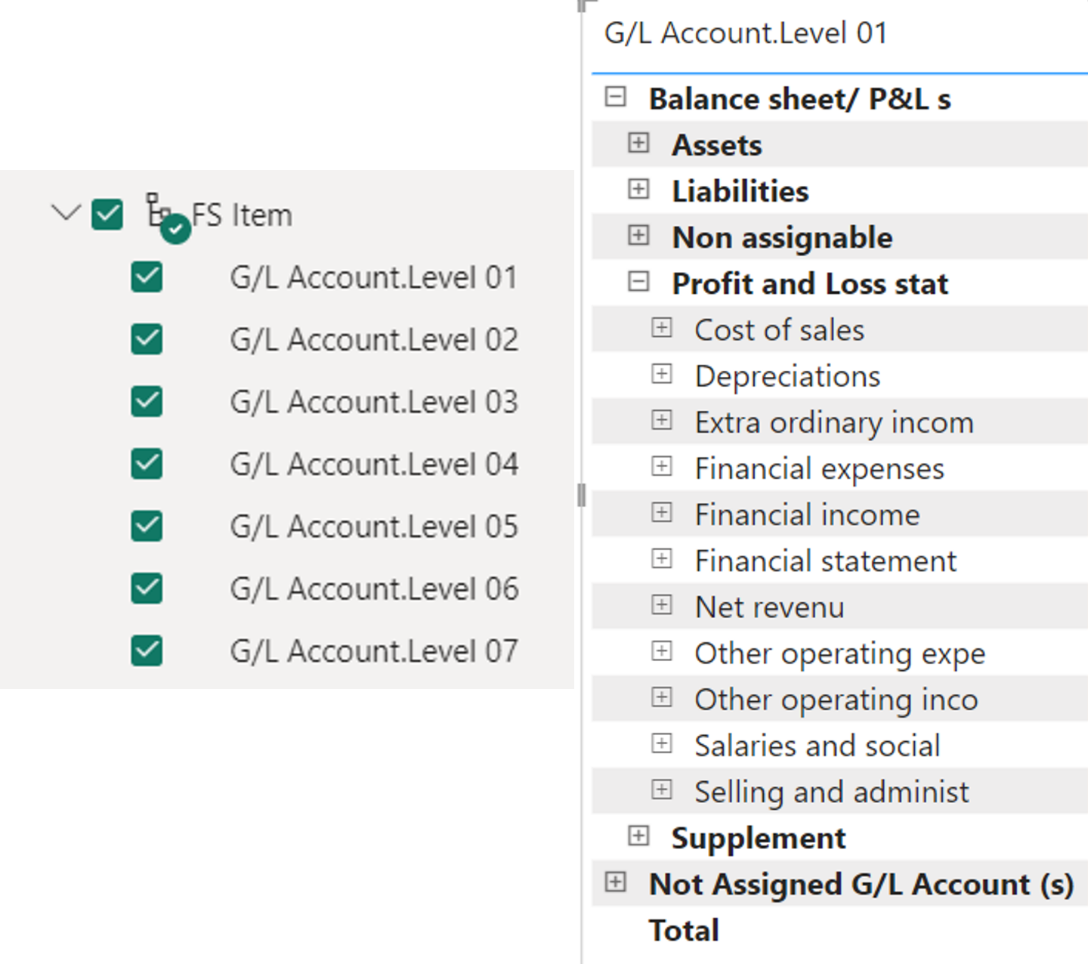Uncheck G/L Account.Level 01 checkbox

click(x=147, y=277)
